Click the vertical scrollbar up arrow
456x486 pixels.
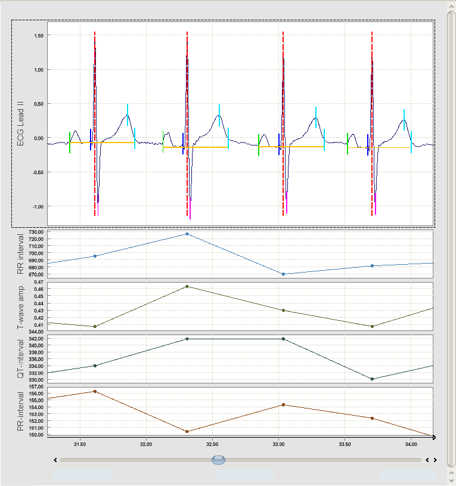pyautogui.click(x=451, y=5)
